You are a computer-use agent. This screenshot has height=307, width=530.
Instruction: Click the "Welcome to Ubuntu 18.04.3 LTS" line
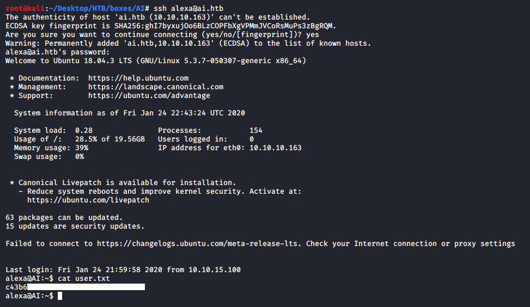pos(156,61)
